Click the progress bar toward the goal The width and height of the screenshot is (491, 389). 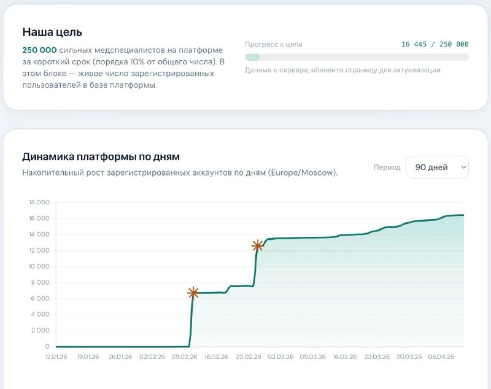pyautogui.click(x=357, y=57)
